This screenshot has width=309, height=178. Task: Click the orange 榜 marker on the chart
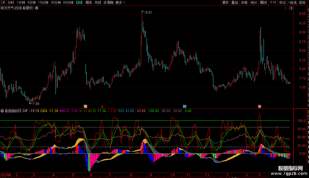(x=85, y=106)
